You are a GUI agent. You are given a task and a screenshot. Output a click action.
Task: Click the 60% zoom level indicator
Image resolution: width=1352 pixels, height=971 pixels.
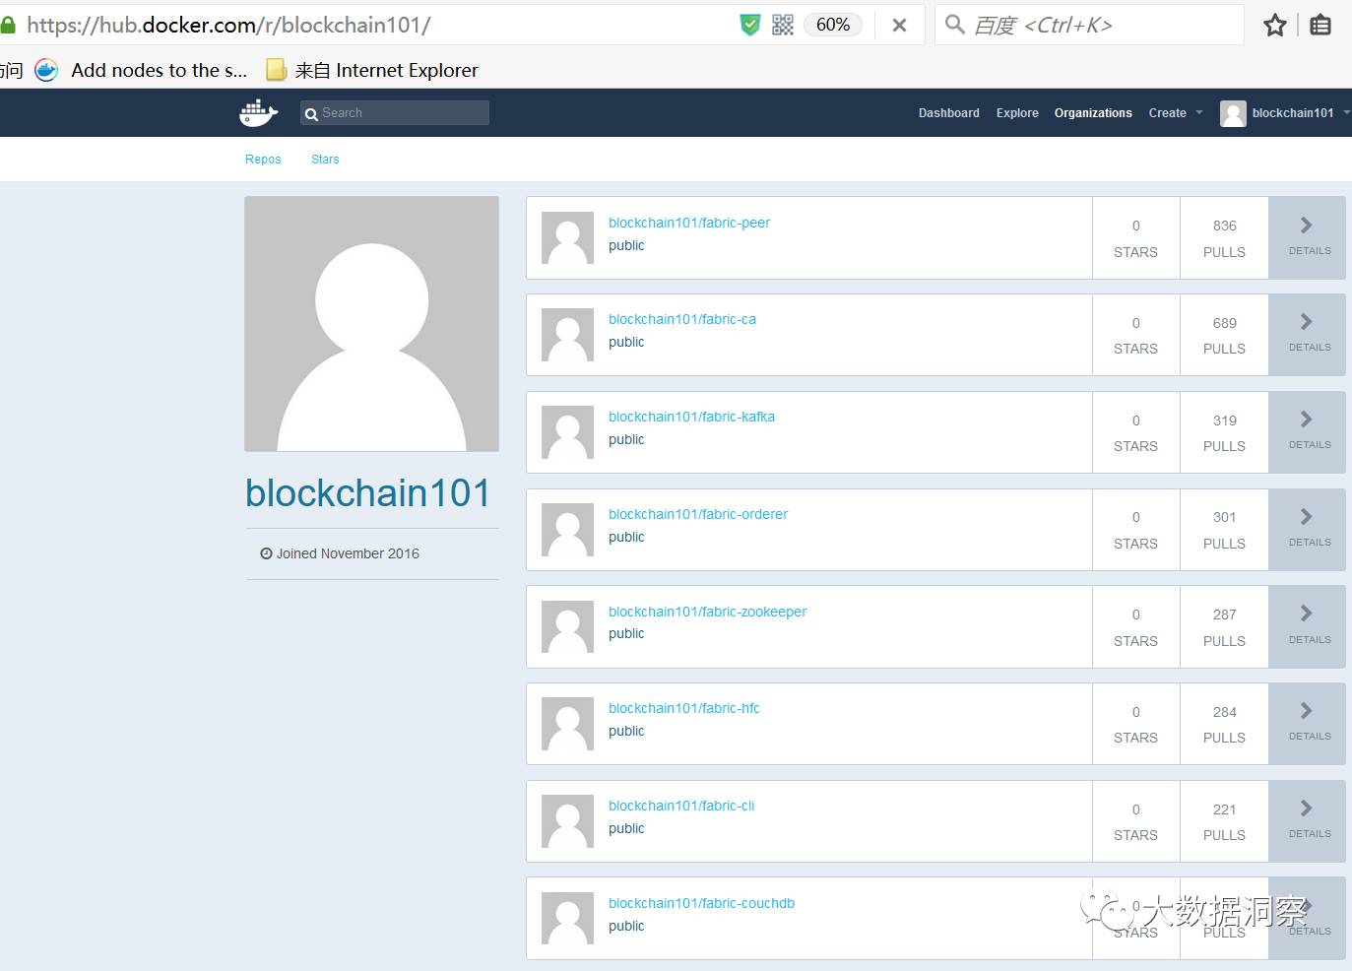click(833, 25)
